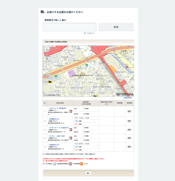Click the 日祝 tag in row 5
Image resolution: width=175 pixels, height=181 pixels.
tap(76, 150)
